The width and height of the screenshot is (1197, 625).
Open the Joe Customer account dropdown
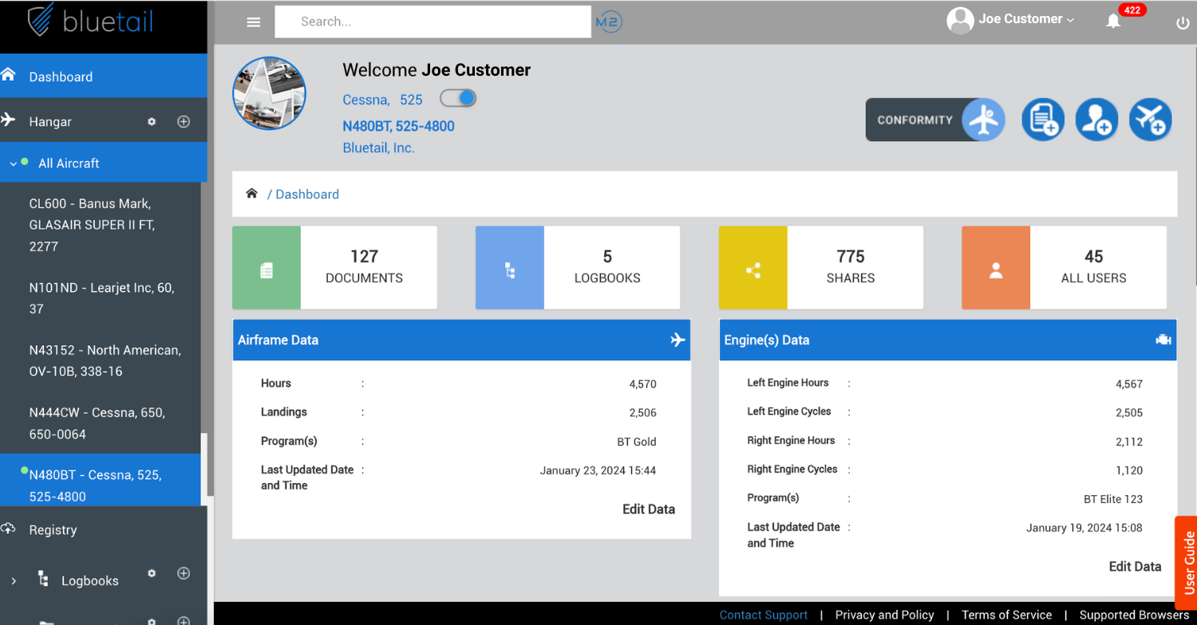tap(1011, 18)
